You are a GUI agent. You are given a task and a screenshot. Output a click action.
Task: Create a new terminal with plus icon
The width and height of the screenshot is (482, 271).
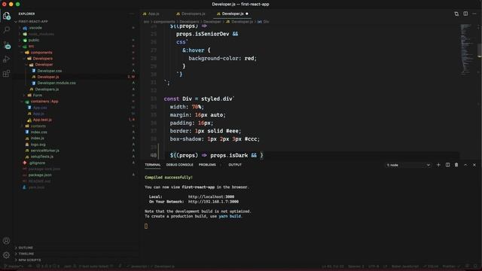[438, 165]
